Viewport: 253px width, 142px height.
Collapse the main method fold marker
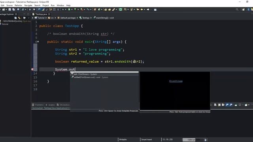point(38,41)
